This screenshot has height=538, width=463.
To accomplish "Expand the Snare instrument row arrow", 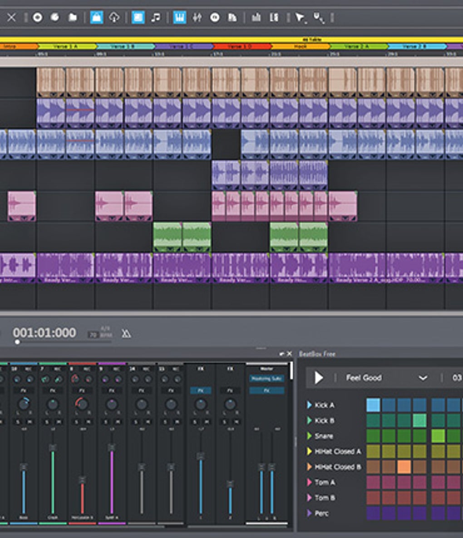I will pyautogui.click(x=310, y=436).
